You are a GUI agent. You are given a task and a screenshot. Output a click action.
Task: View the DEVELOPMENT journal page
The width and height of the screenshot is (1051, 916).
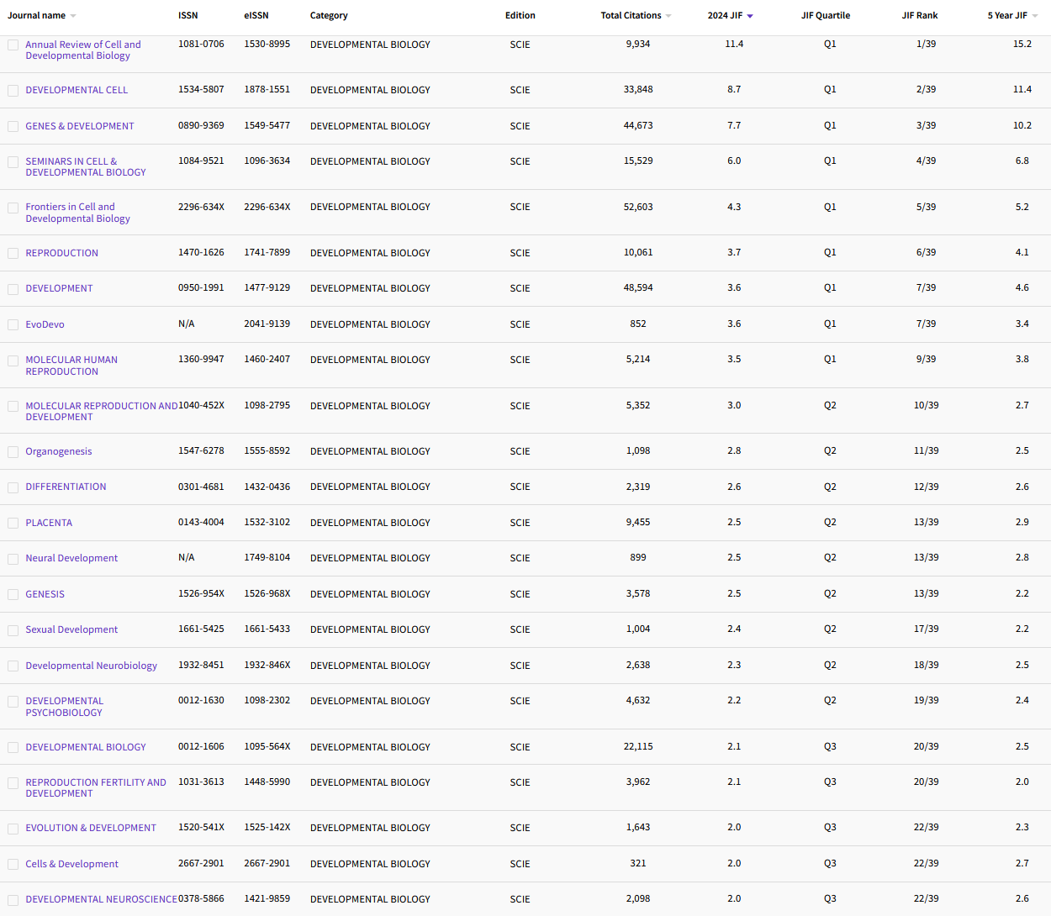click(59, 288)
